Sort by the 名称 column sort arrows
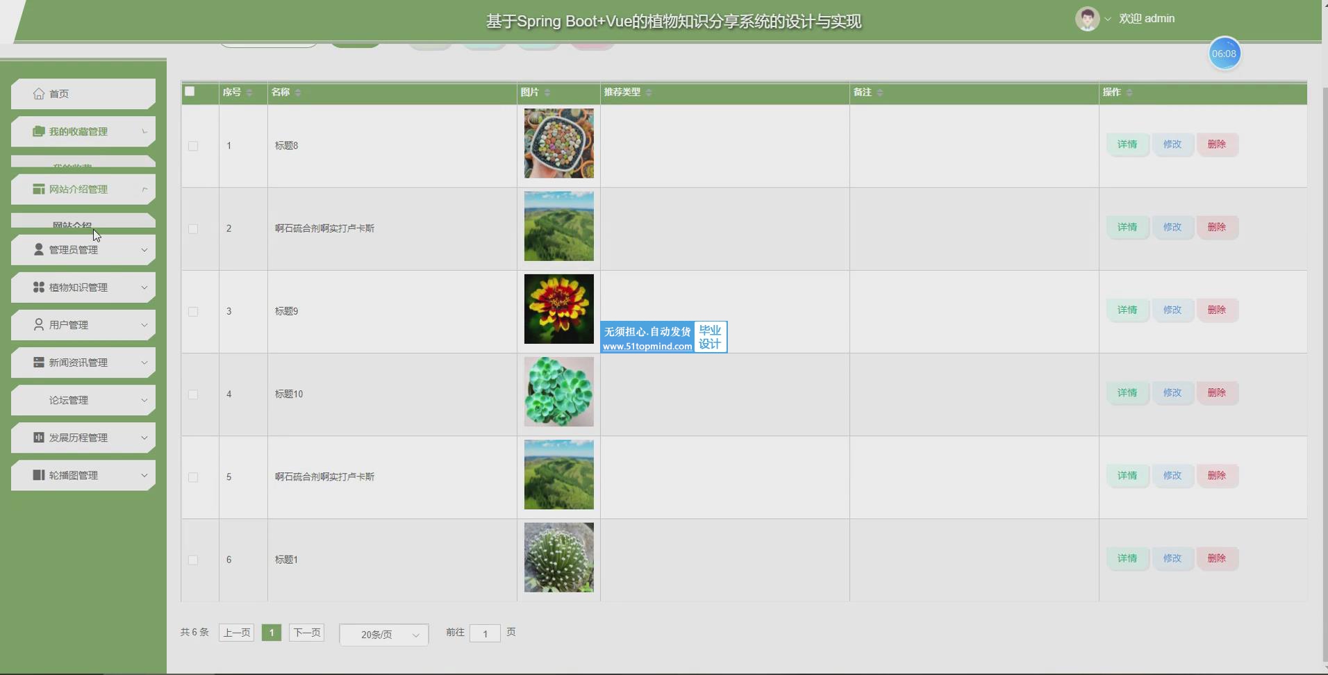The width and height of the screenshot is (1328, 675). [298, 92]
